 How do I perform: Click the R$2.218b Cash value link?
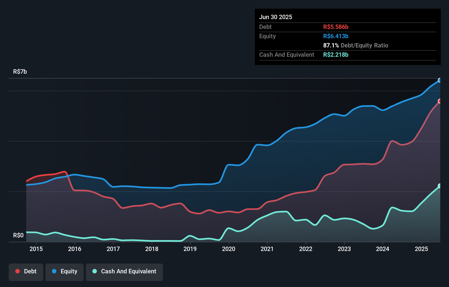click(x=336, y=55)
